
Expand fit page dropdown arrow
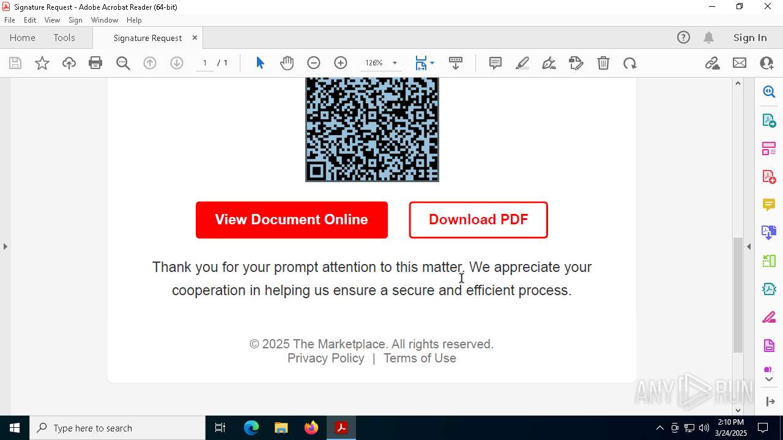click(432, 63)
